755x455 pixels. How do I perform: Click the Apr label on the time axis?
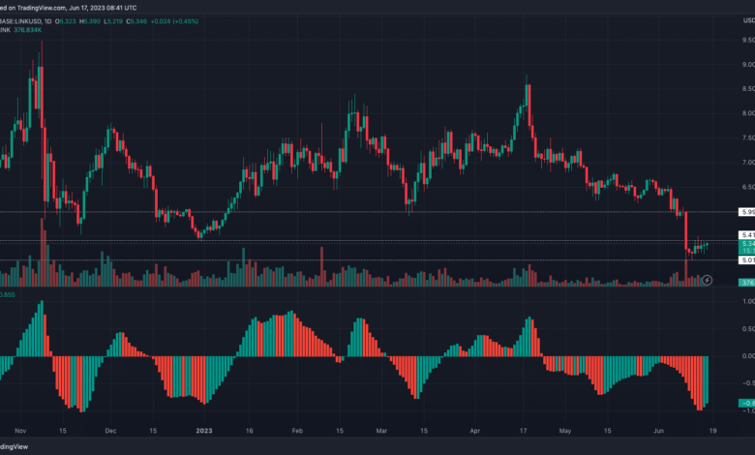(474, 429)
